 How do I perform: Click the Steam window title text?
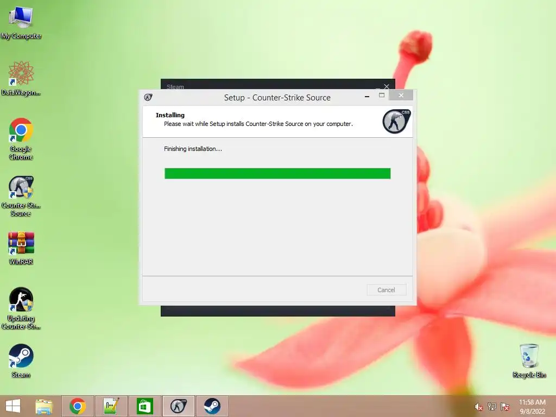tap(175, 86)
